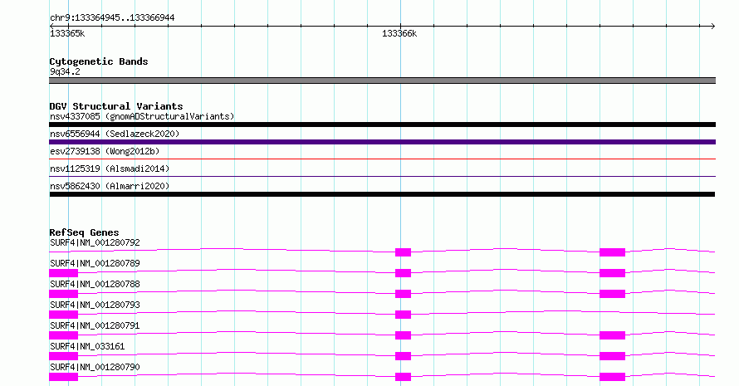Open transcript label SURF4|NM_001280790
This screenshot has width=739, height=386.
pos(95,367)
